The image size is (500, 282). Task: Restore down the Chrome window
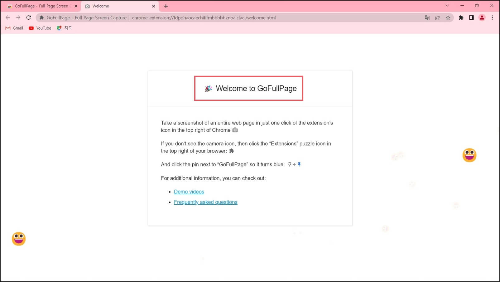click(477, 6)
